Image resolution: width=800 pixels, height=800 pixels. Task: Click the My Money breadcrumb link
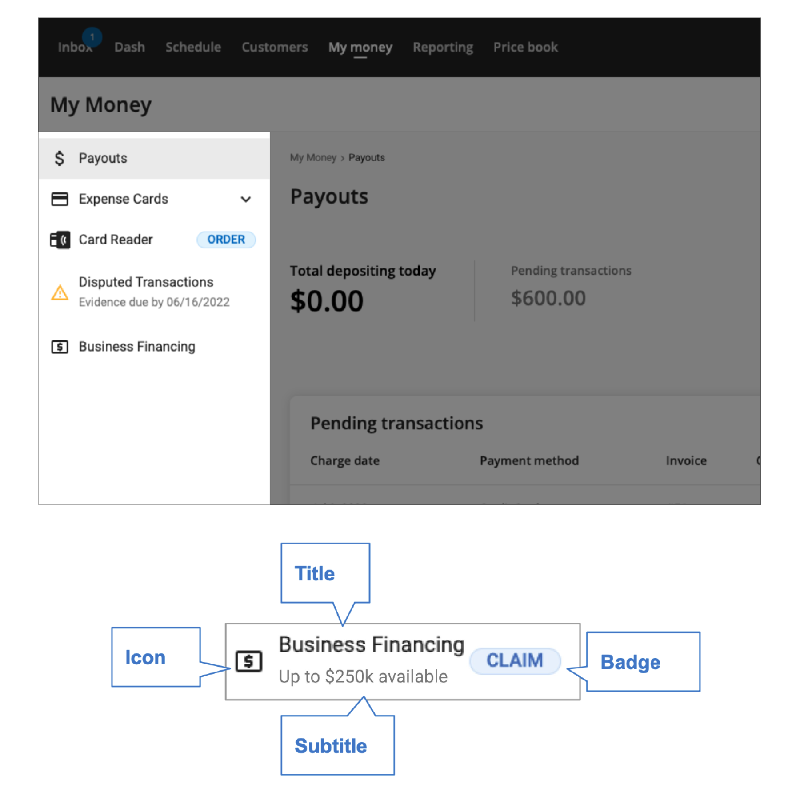[x=313, y=158]
